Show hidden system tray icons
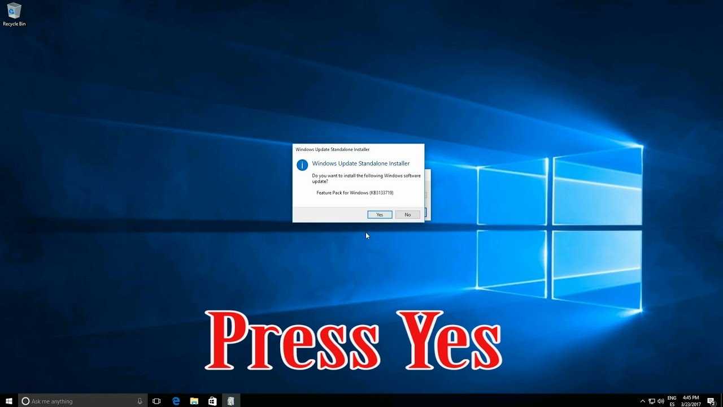The image size is (723, 407). click(643, 401)
